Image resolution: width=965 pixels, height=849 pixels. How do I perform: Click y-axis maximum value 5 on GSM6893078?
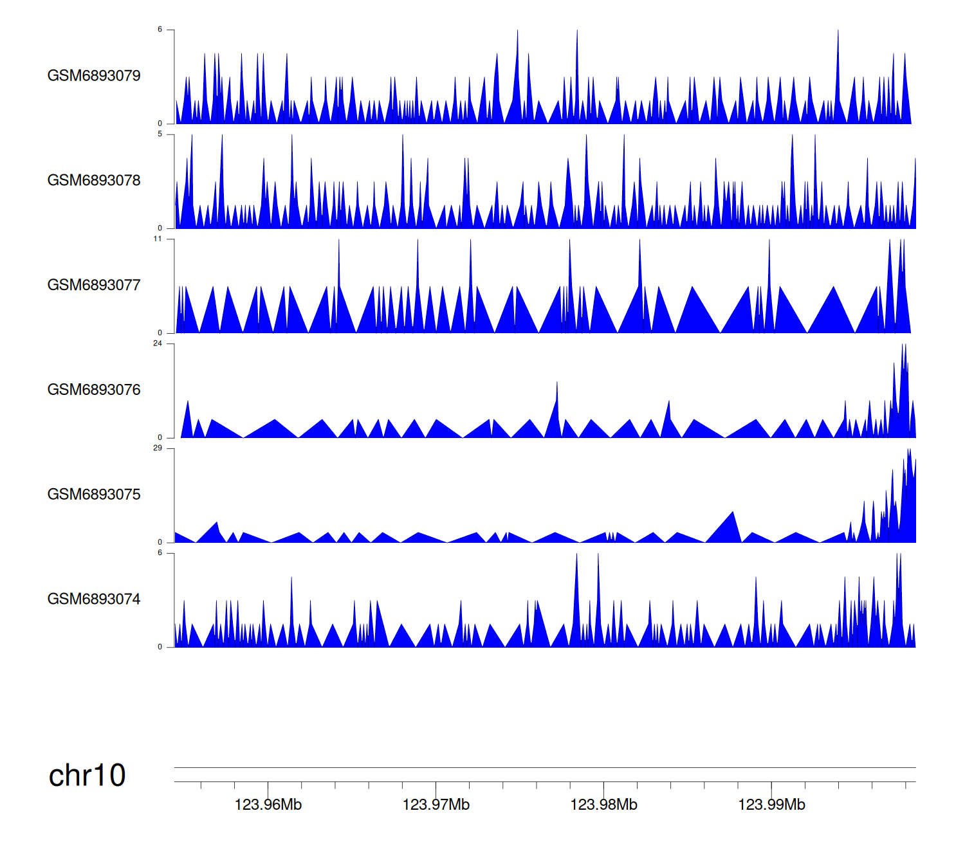pos(160,134)
